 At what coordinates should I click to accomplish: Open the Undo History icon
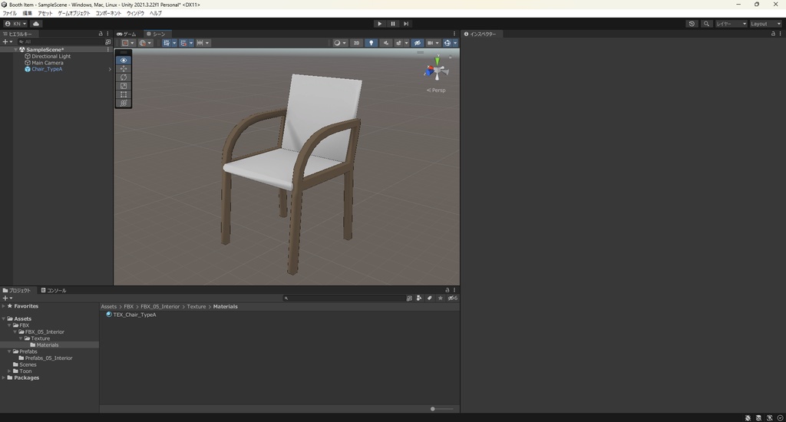click(692, 24)
